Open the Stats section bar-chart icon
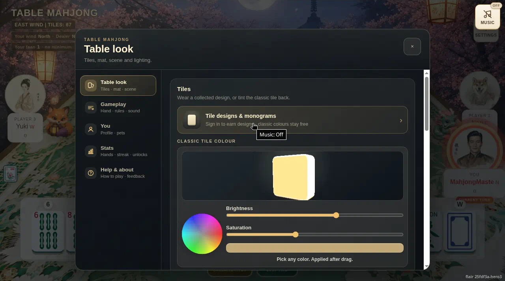Screen dimensions: 505x281 pyautogui.click(x=91, y=151)
